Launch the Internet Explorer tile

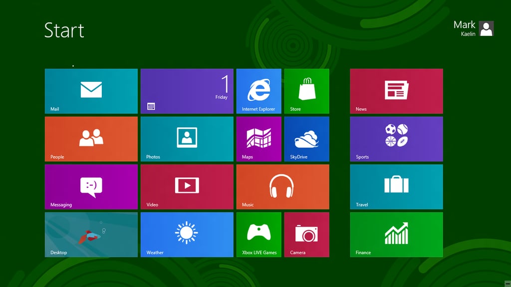click(259, 91)
